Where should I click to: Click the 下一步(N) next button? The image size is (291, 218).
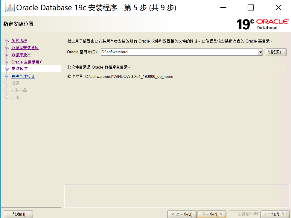(x=212, y=214)
